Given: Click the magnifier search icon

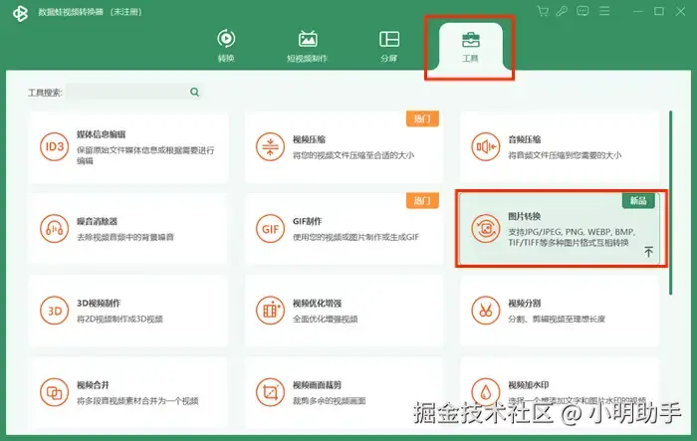Looking at the screenshot, I should pos(195,92).
